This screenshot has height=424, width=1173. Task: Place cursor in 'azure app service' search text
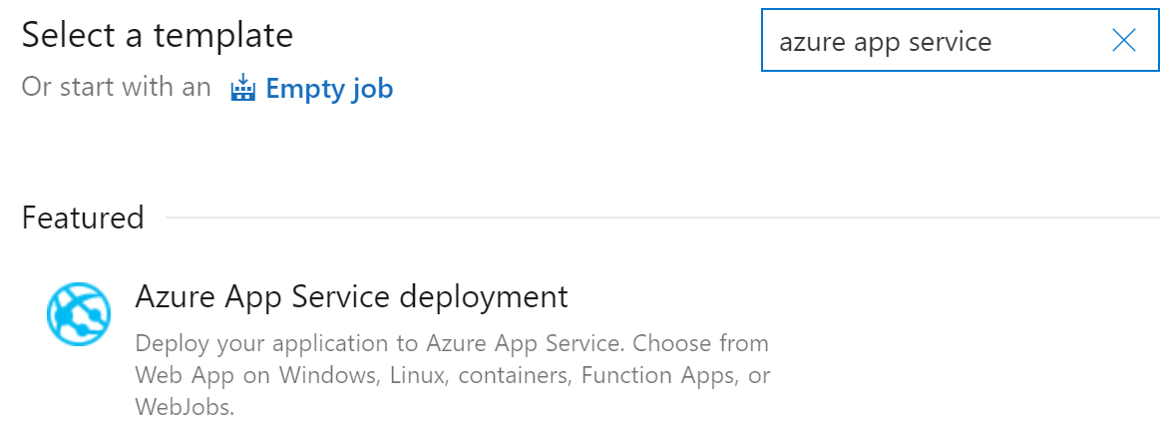click(885, 42)
